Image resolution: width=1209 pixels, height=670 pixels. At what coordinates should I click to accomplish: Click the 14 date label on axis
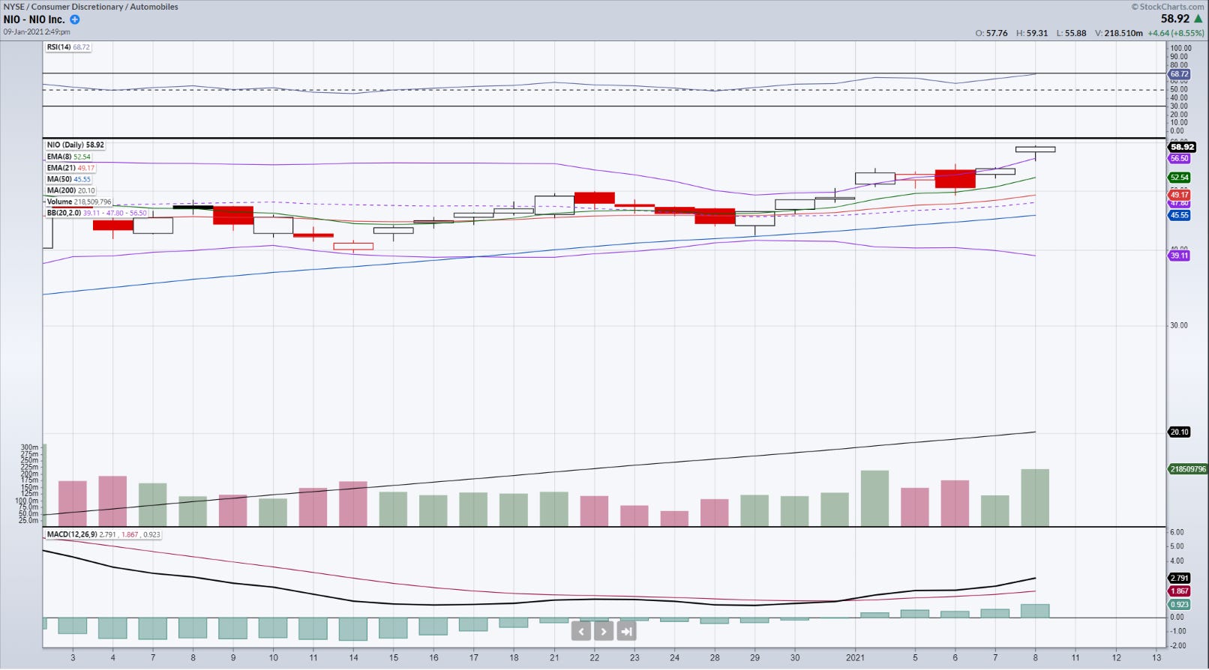pyautogui.click(x=353, y=658)
